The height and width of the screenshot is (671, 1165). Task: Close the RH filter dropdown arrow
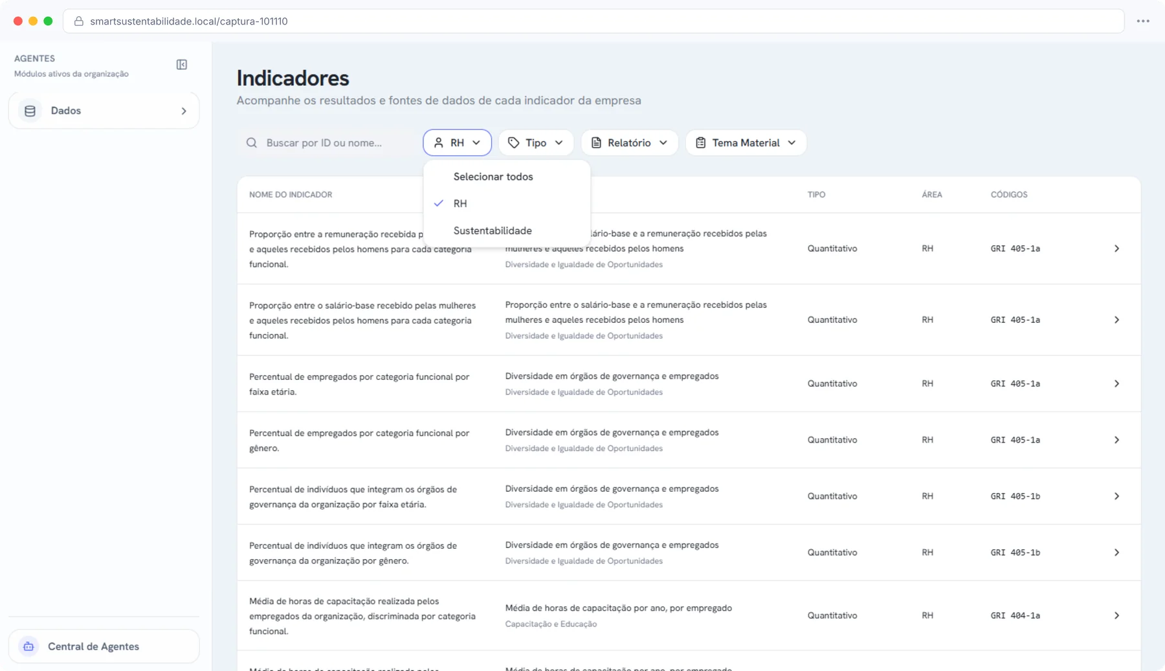tap(476, 143)
